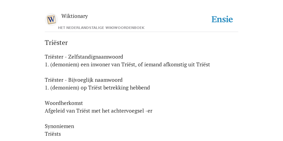Click the Wiktionary W logo icon
This screenshot has height=141, width=283.
tap(51, 20)
